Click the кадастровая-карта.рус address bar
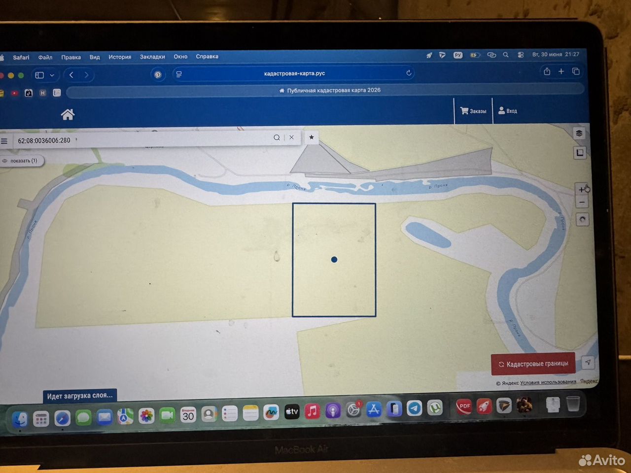Image resolution: width=631 pixels, height=473 pixels. coord(294,73)
